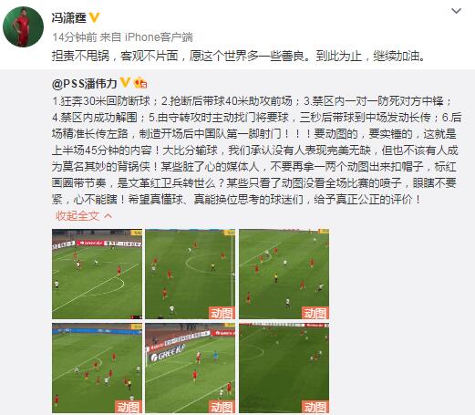This screenshot has height=415, width=475.
Task: Click the gold verified badge beside 冯潇霆
Action: [x=95, y=17]
